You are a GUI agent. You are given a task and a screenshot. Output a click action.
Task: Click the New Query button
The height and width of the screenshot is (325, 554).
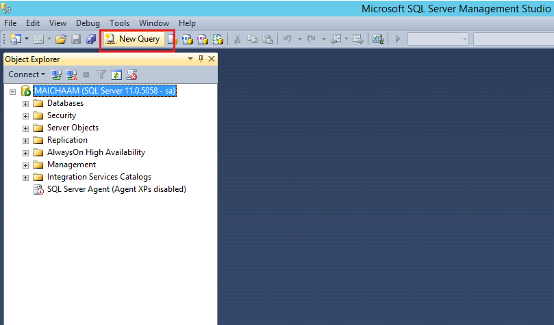click(134, 39)
